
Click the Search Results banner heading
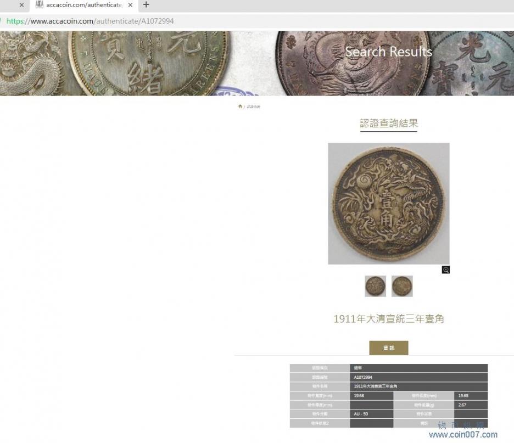(x=388, y=52)
